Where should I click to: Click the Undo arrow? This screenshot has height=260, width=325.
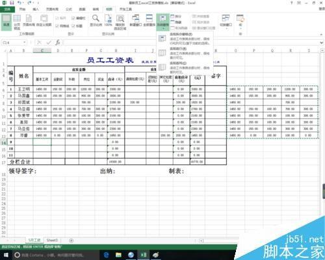19,3
